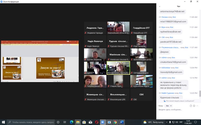Open the emoji picker in chat
This screenshot has width=201, height=125.
(194, 106)
